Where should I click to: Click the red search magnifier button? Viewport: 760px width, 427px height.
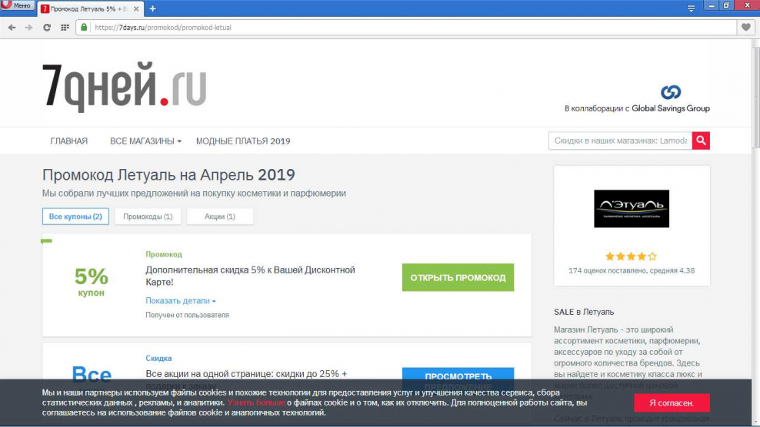point(700,141)
